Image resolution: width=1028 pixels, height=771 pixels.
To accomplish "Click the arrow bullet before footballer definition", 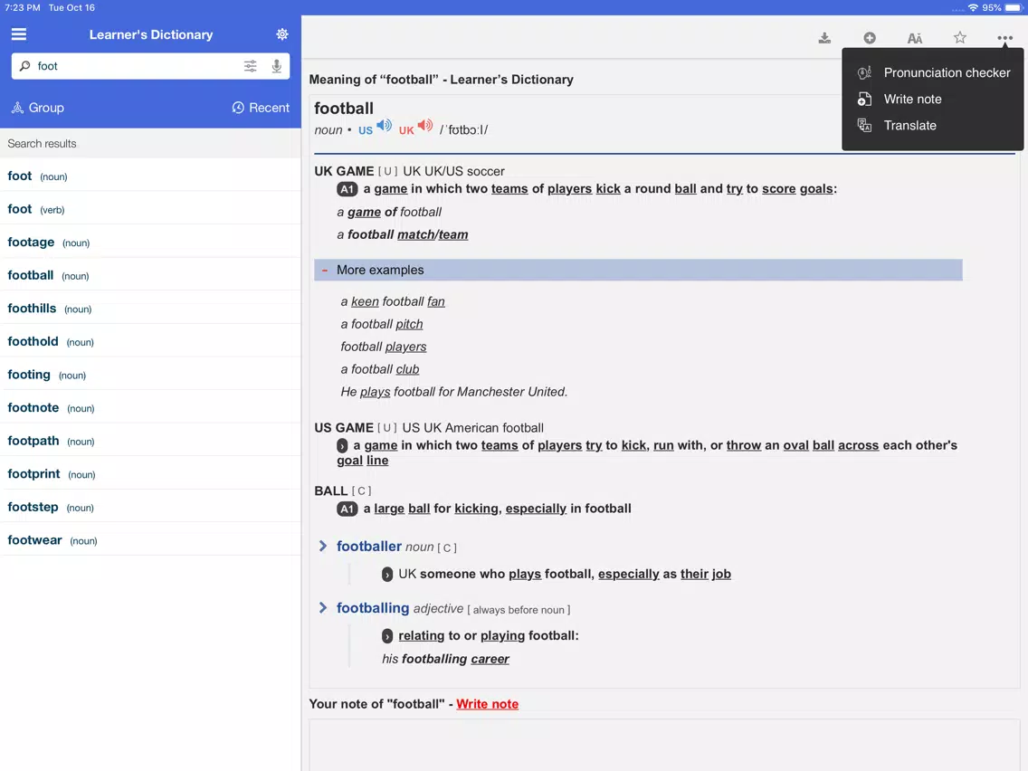I will (x=387, y=575).
